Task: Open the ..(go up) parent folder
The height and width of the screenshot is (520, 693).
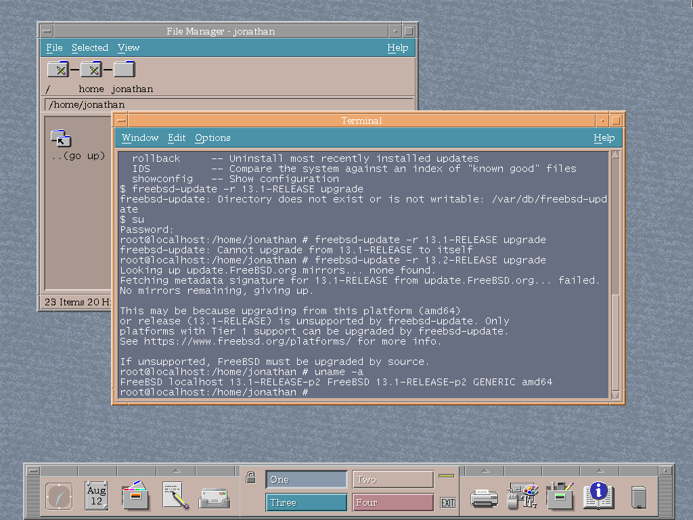Action: tap(62, 139)
